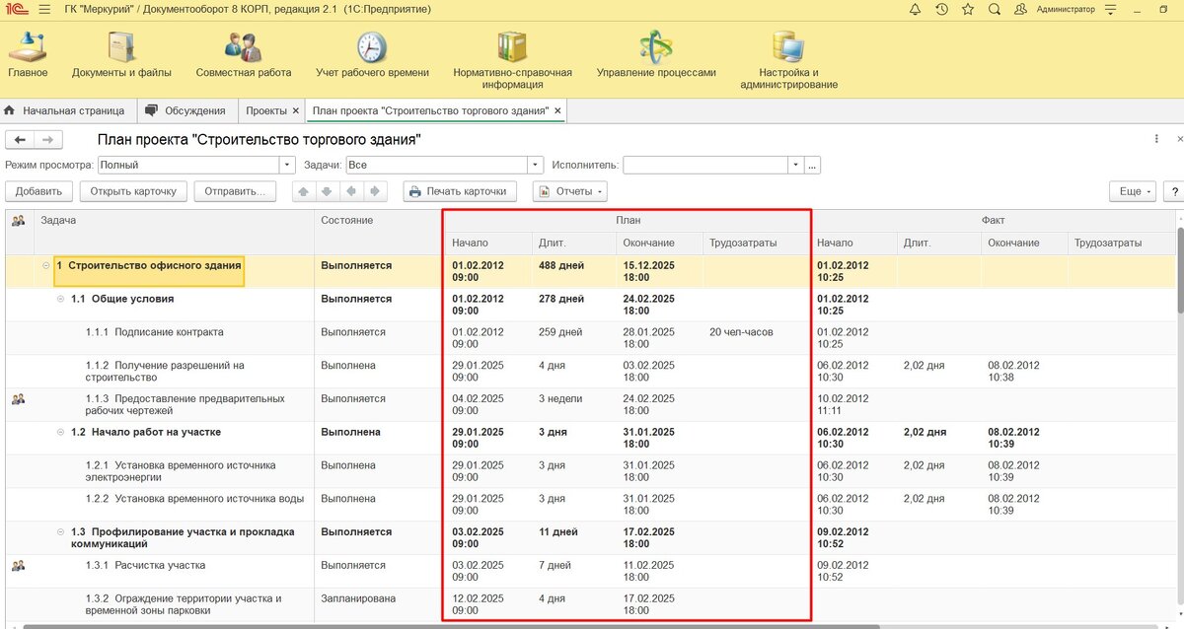Open Совместная работа section
The image size is (1184, 629).
[x=243, y=55]
